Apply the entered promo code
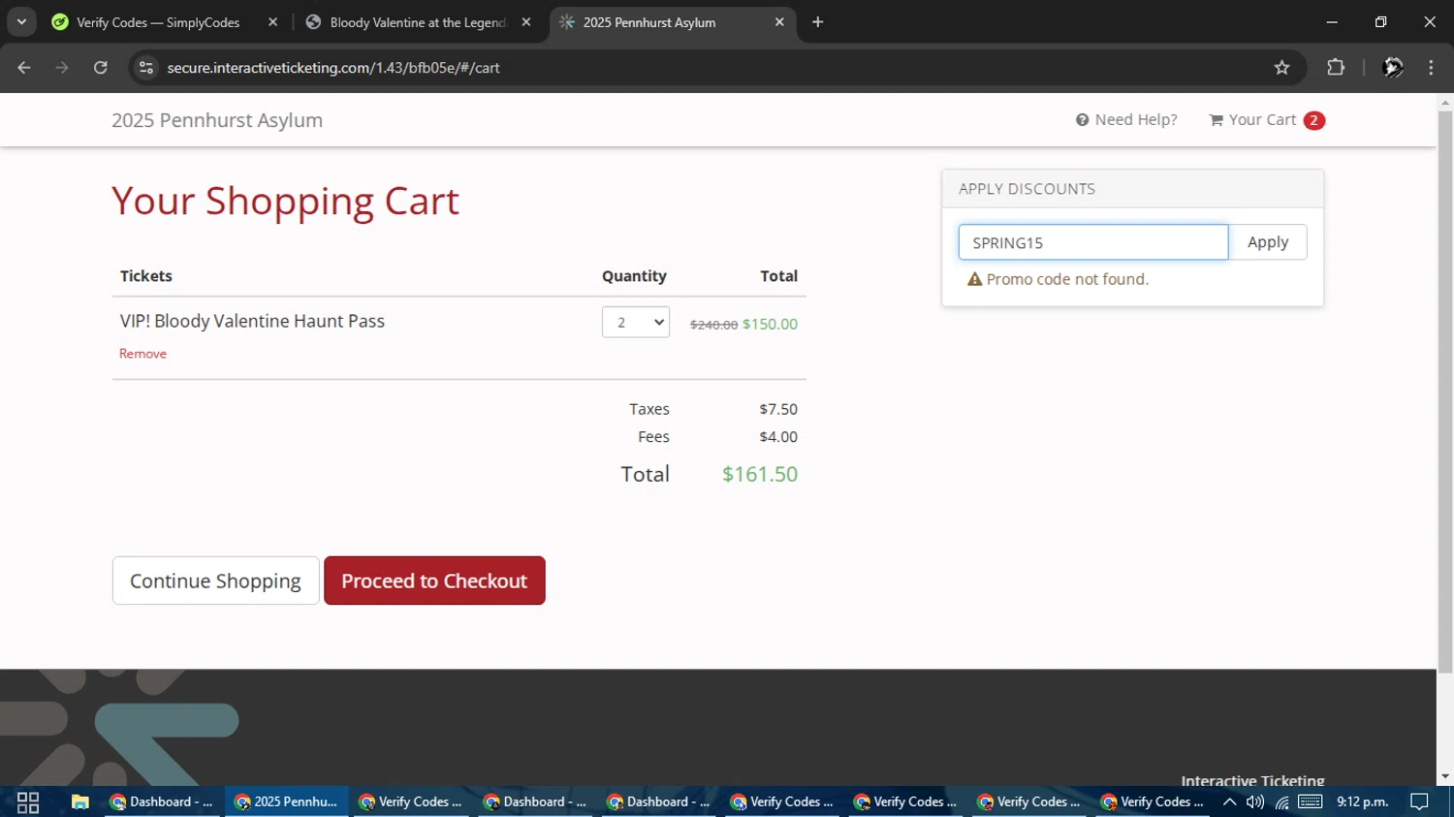This screenshot has width=1454, height=817. (1268, 242)
